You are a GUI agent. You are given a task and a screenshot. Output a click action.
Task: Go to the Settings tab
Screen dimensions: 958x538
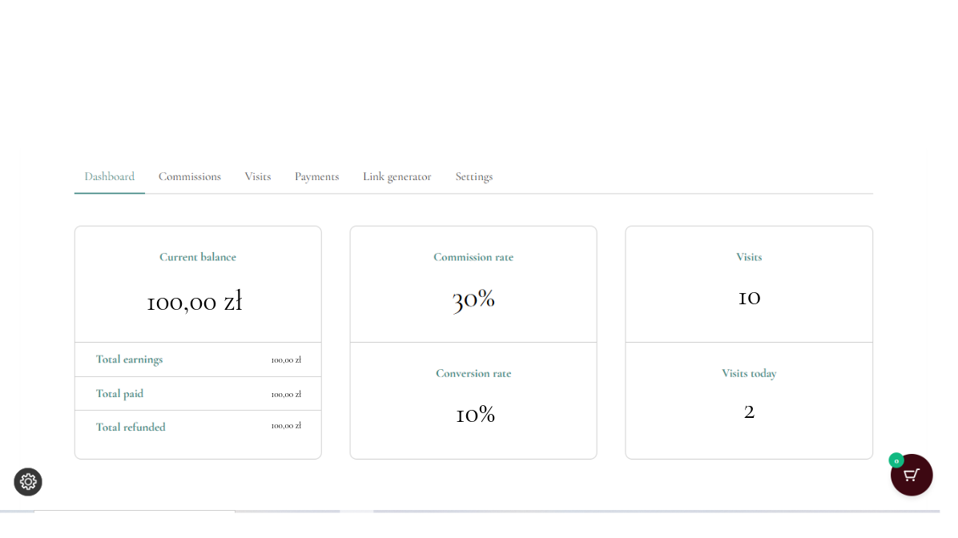click(473, 176)
